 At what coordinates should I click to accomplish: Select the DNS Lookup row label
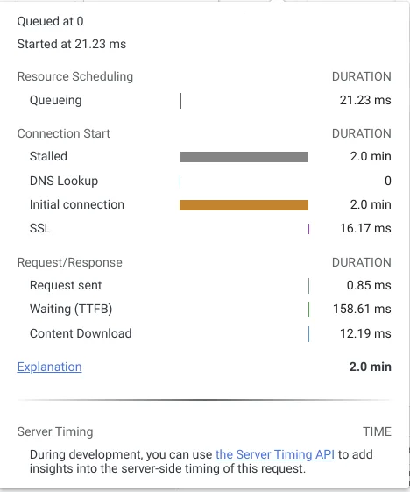(64, 181)
